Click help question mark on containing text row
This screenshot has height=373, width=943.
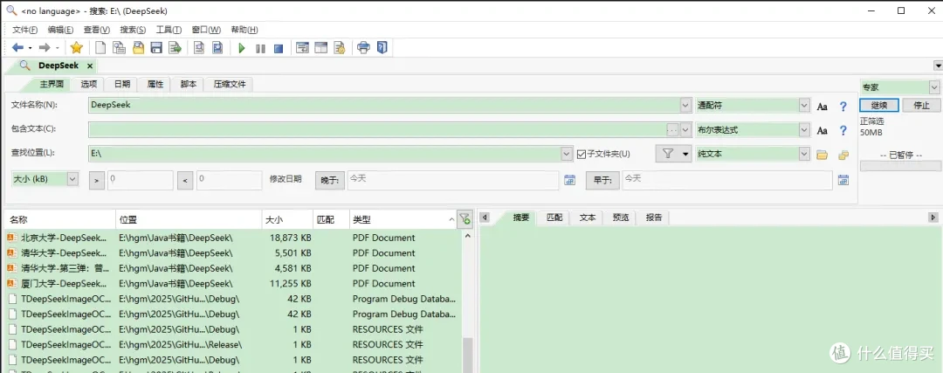pyautogui.click(x=843, y=130)
